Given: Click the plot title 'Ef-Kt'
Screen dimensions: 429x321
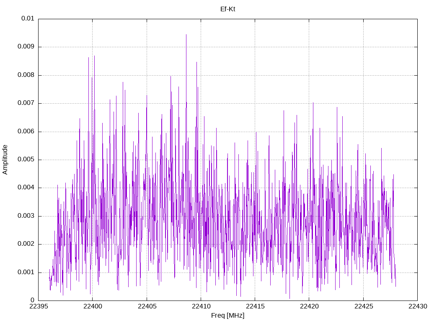Looking at the screenshot, I should 227,9.
